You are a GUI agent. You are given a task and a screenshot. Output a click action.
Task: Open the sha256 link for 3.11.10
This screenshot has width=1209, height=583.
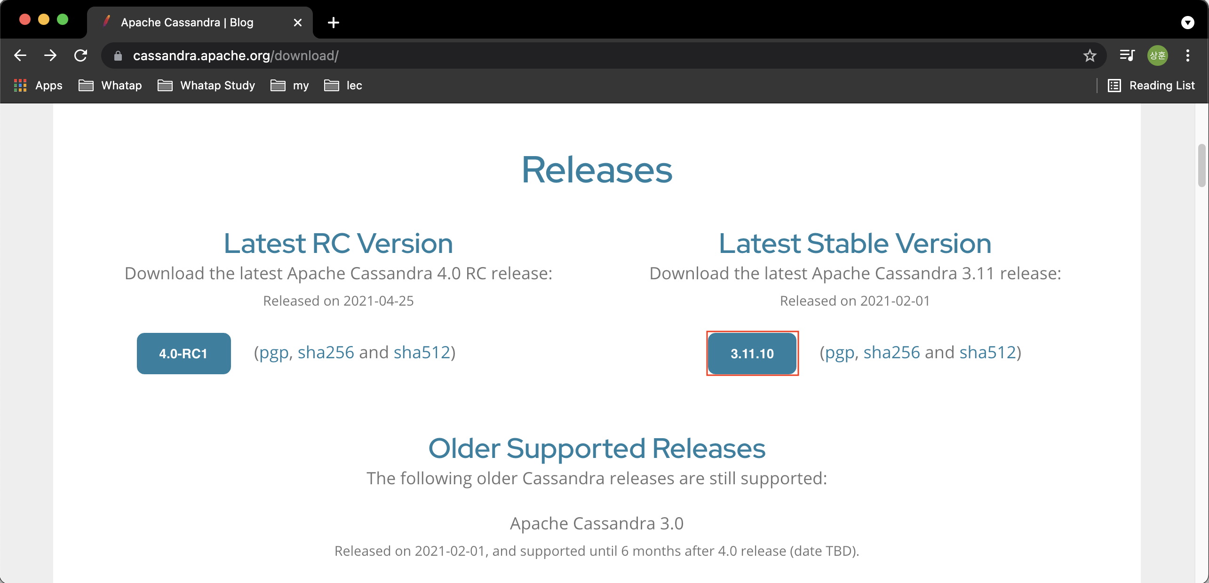[x=891, y=353]
